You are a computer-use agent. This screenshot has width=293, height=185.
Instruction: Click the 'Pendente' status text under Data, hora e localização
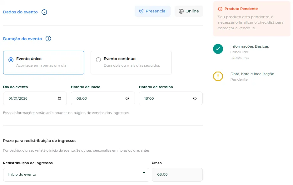[239, 79]
